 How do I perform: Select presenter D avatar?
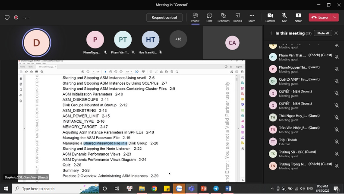point(37,43)
